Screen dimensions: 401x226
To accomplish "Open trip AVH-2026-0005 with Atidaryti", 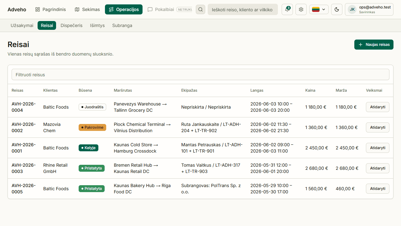I will pyautogui.click(x=378, y=189).
